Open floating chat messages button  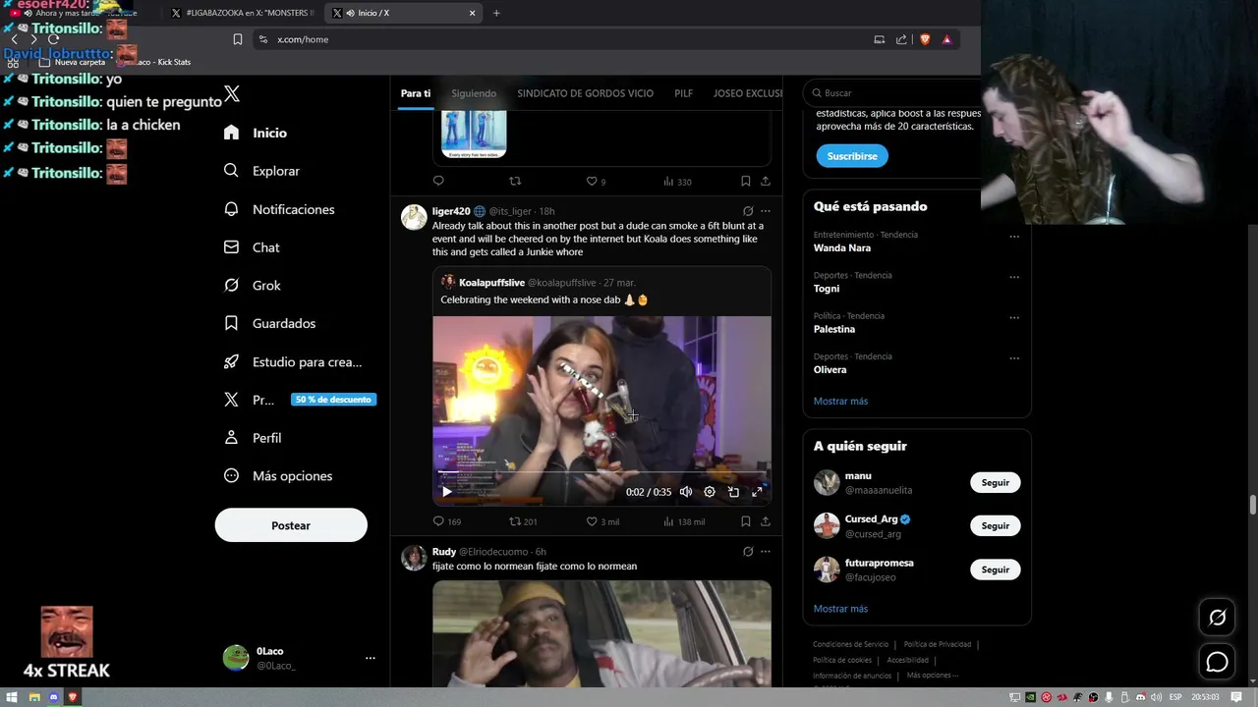pos(1217,662)
